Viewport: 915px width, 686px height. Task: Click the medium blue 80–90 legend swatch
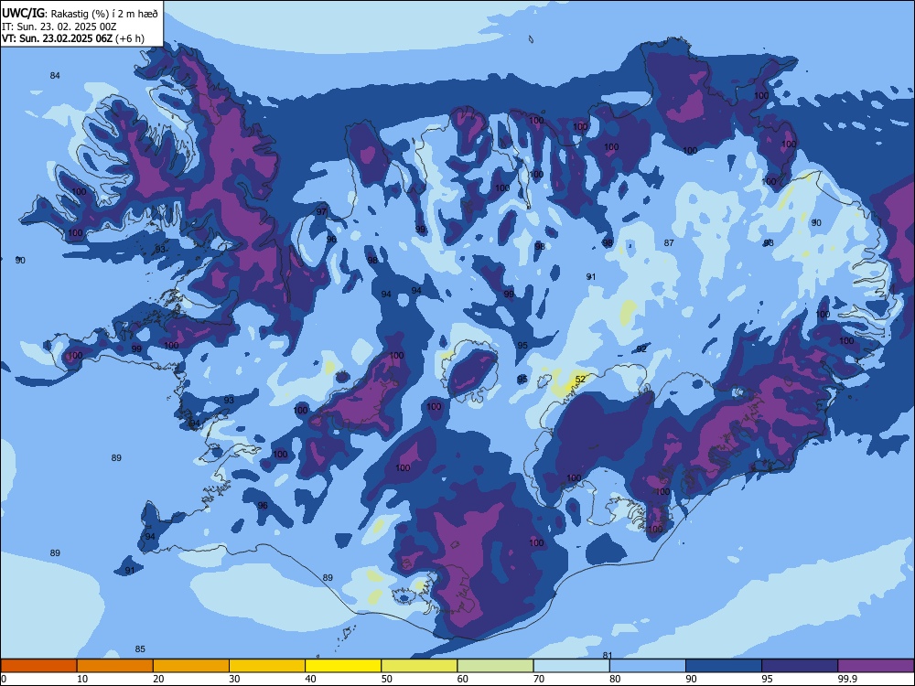tap(648, 666)
